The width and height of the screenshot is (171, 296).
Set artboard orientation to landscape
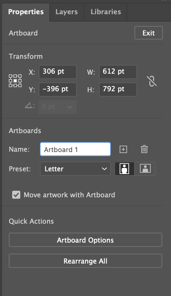coord(145,169)
